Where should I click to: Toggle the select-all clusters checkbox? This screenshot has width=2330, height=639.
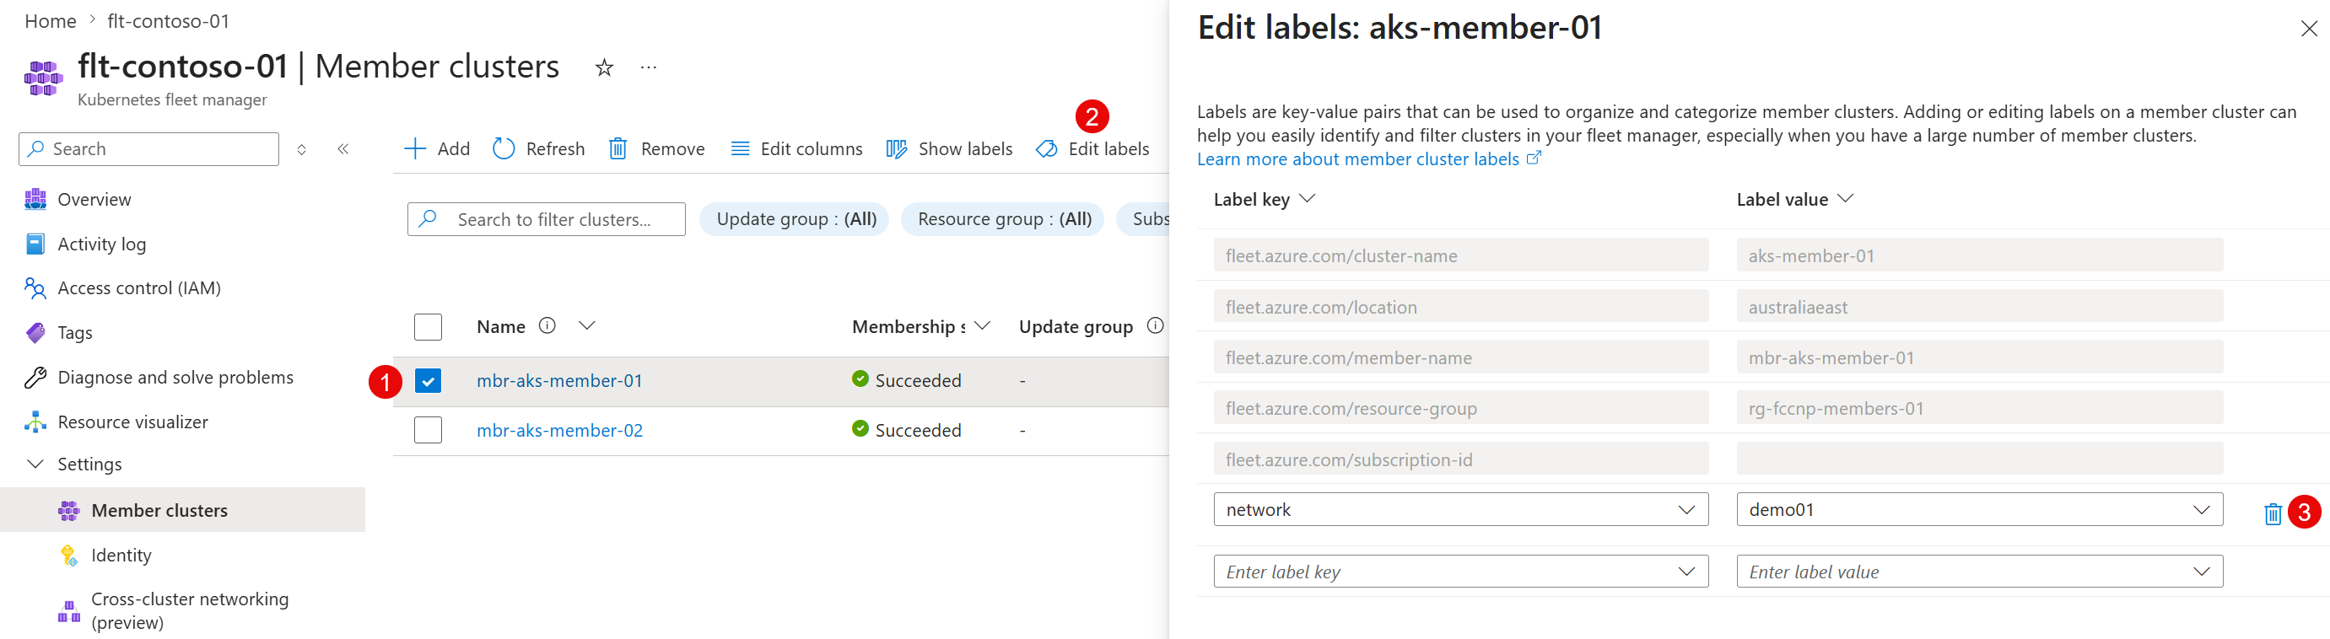click(428, 326)
